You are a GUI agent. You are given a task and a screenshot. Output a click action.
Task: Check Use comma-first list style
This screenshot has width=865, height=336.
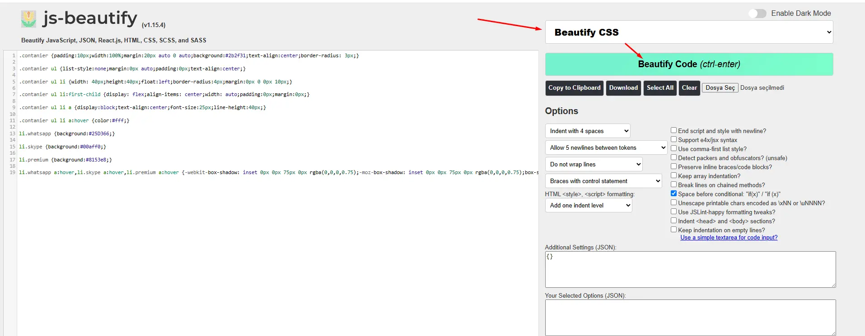point(673,148)
